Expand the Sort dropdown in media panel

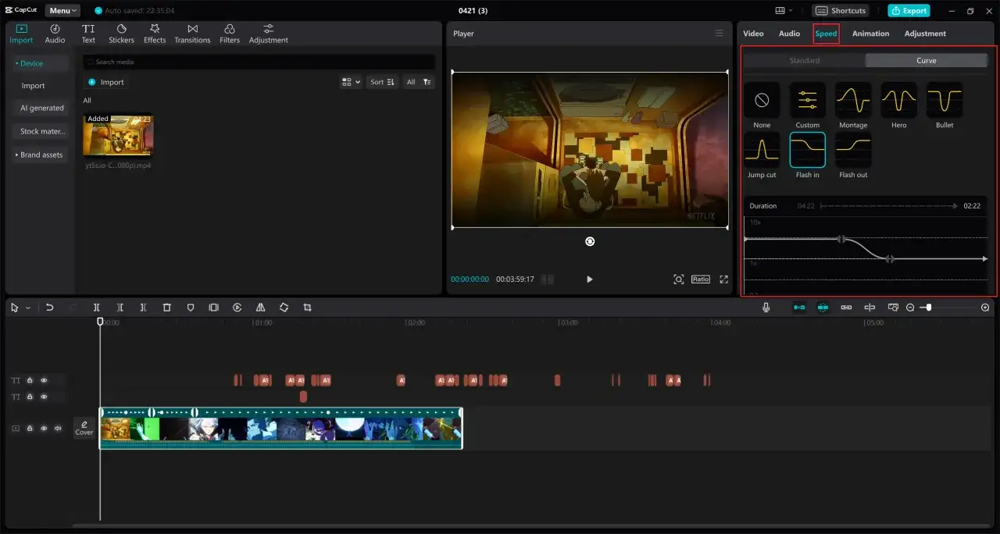382,82
